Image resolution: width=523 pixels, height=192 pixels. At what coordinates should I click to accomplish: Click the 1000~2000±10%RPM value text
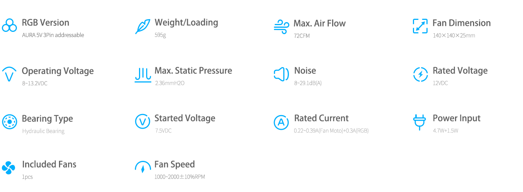click(180, 177)
